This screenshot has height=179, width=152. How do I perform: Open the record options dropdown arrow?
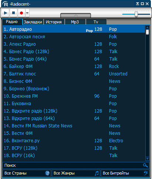pos(27,13)
